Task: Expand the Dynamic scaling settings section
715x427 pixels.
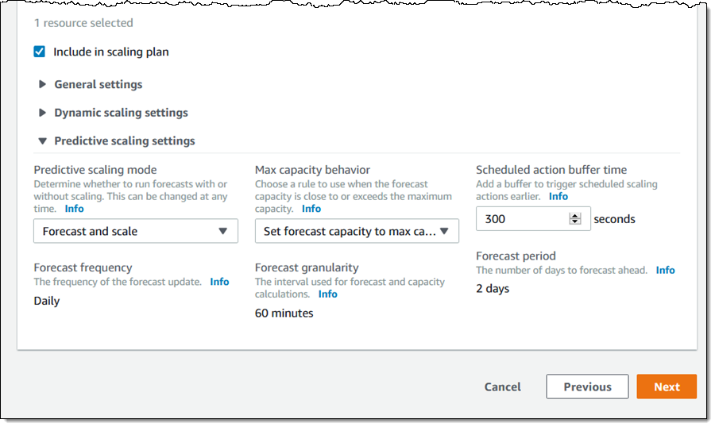Action: pos(121,113)
